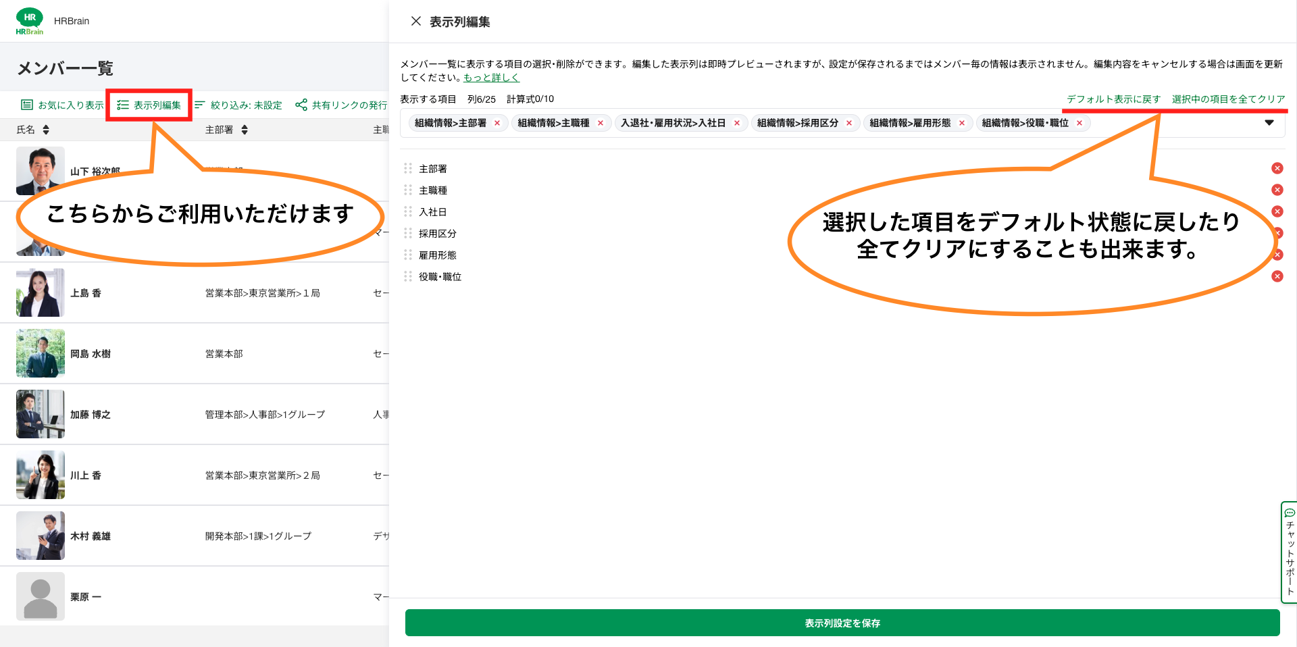The image size is (1297, 647).
Task: Grab drag handle for 主部署 row
Action: pyautogui.click(x=408, y=168)
